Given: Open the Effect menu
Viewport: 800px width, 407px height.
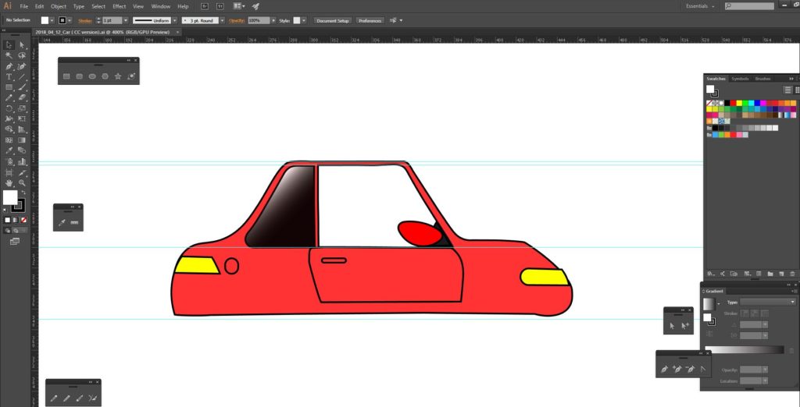Looking at the screenshot, I should 119,6.
